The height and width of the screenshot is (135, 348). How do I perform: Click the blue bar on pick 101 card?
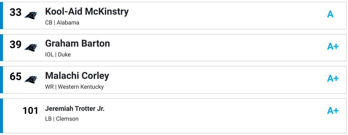click(1, 116)
